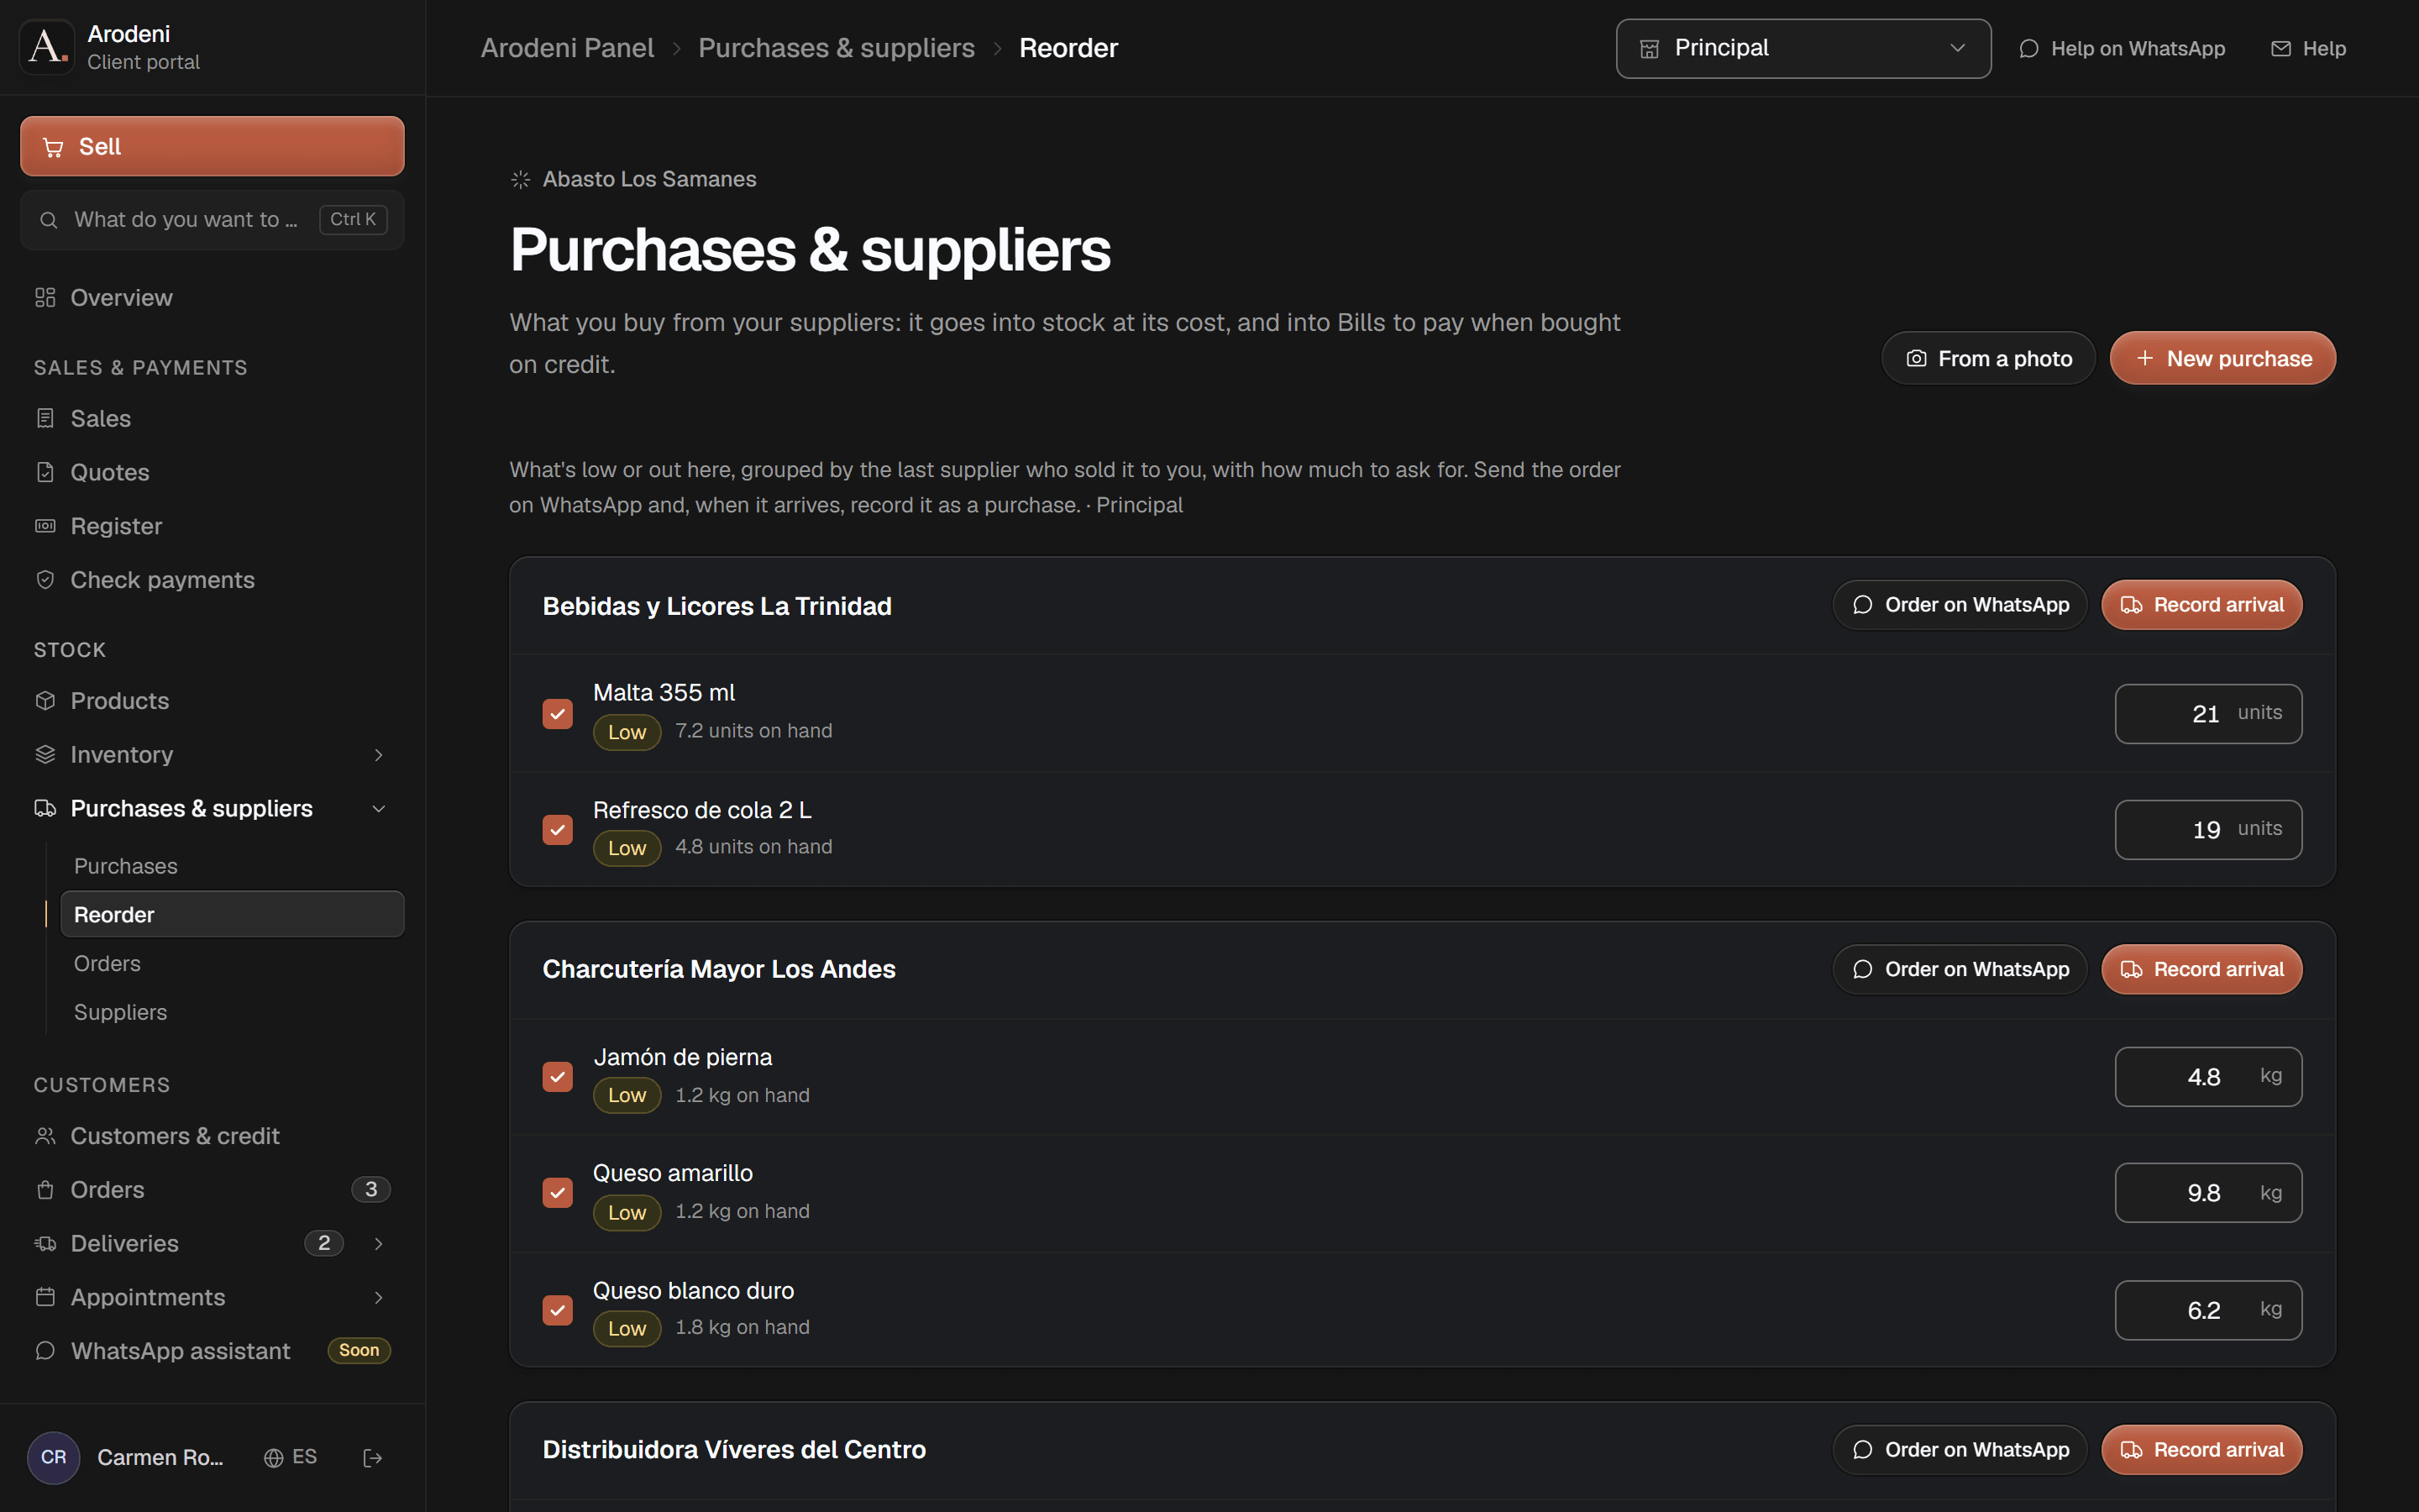Click the Customers & credit people icon
The image size is (2419, 1512).
coord(45,1136)
